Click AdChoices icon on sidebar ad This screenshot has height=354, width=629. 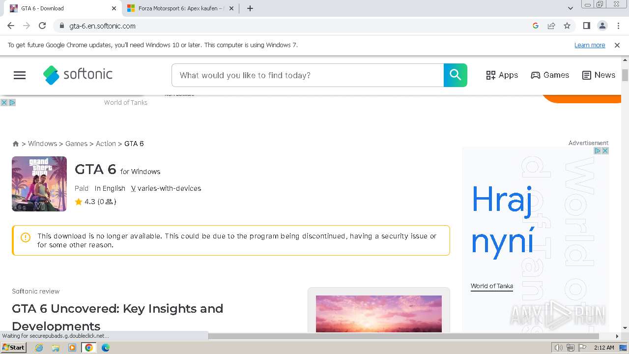pos(598,150)
